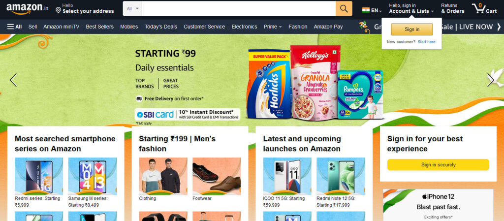Viewport: 504px width, 221px height.
Task: Show the previous banner slide
Action: pos(13,80)
